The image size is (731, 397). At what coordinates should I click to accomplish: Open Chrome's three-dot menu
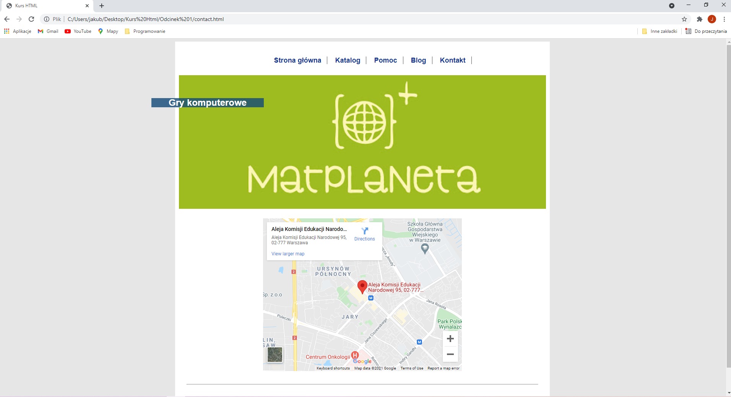[x=724, y=19]
